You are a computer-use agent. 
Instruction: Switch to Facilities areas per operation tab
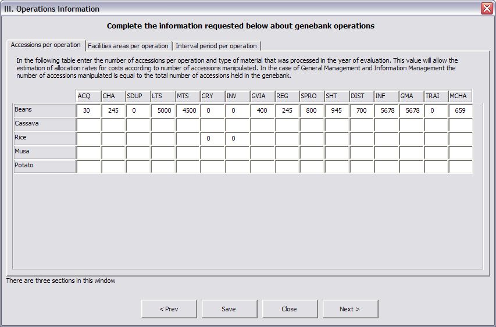pos(128,46)
